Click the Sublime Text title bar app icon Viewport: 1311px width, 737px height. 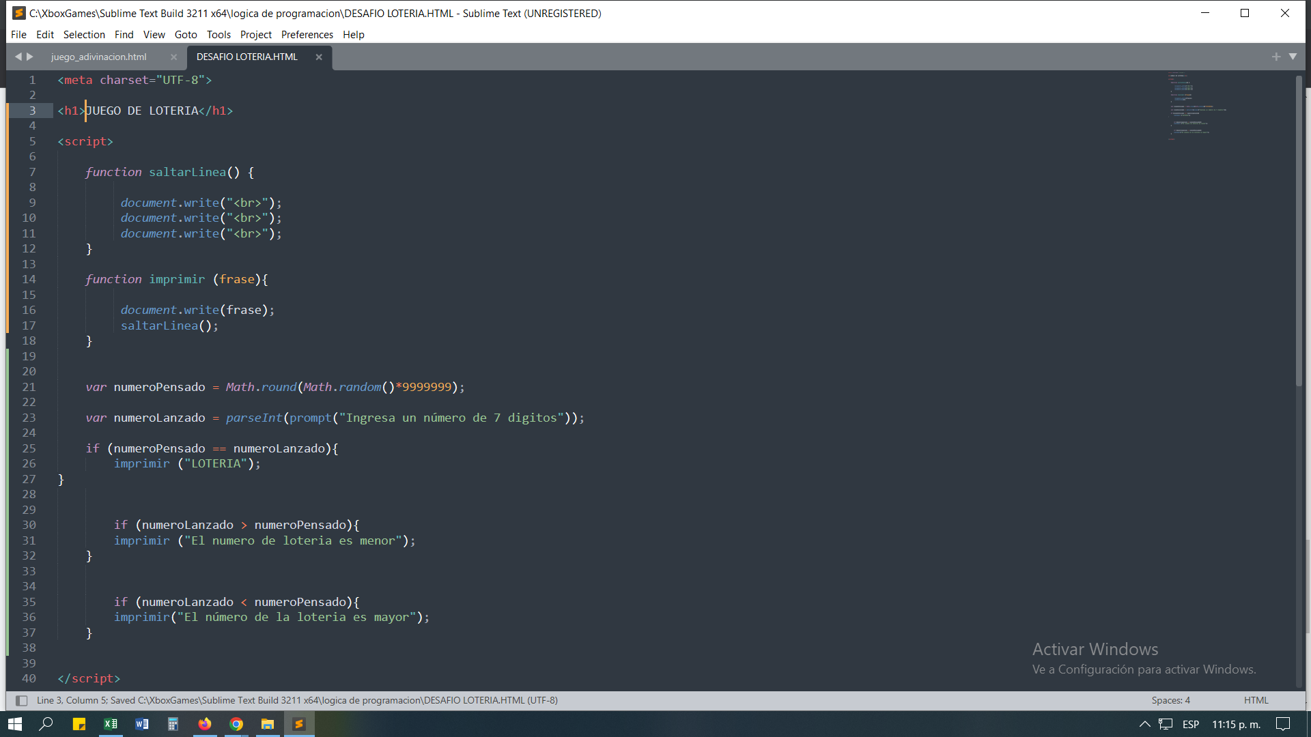coord(19,13)
